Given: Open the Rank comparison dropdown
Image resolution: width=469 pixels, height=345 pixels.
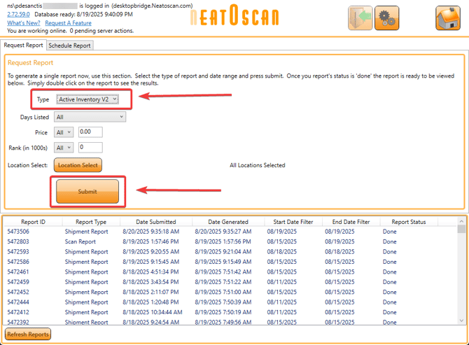Looking at the screenshot, I should tap(64, 148).
